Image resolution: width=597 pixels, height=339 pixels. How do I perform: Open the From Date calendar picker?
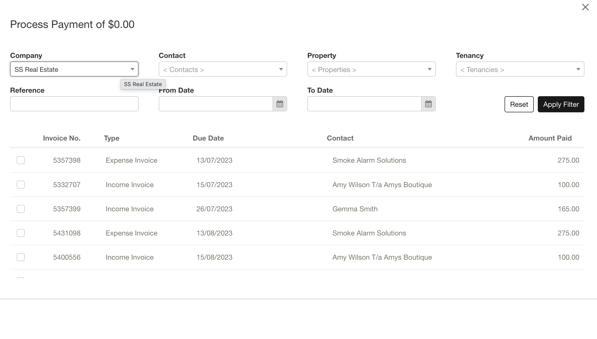(280, 104)
